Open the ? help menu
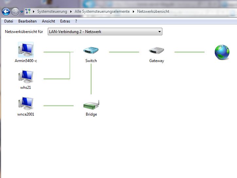237x178 pixels. pos(76,21)
